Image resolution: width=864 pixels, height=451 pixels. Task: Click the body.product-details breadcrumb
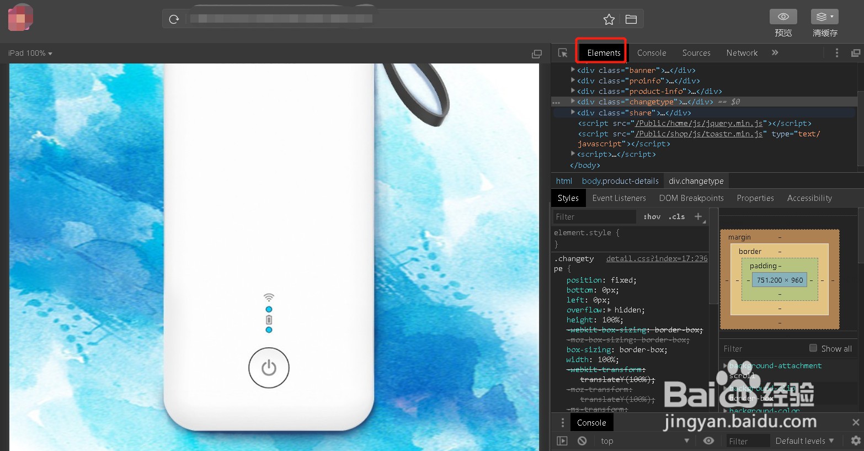click(x=620, y=181)
